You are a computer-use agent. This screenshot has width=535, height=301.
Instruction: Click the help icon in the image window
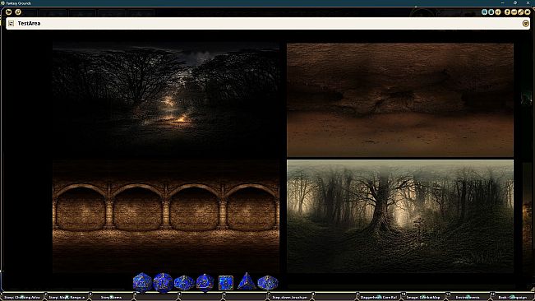click(x=507, y=12)
